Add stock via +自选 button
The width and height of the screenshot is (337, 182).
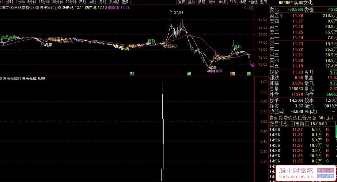253,2
